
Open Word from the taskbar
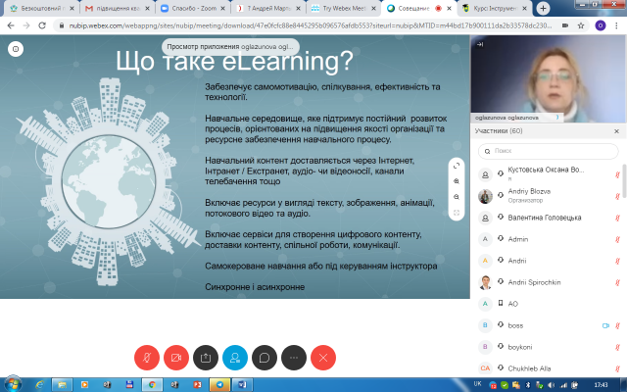(242, 385)
